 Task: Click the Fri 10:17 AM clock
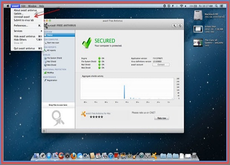(205, 6)
